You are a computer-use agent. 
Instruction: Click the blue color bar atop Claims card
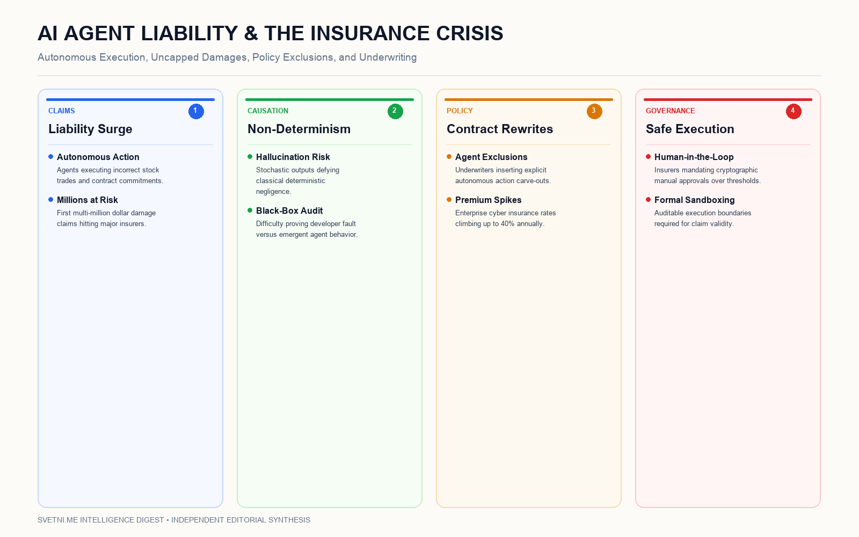(x=130, y=99)
